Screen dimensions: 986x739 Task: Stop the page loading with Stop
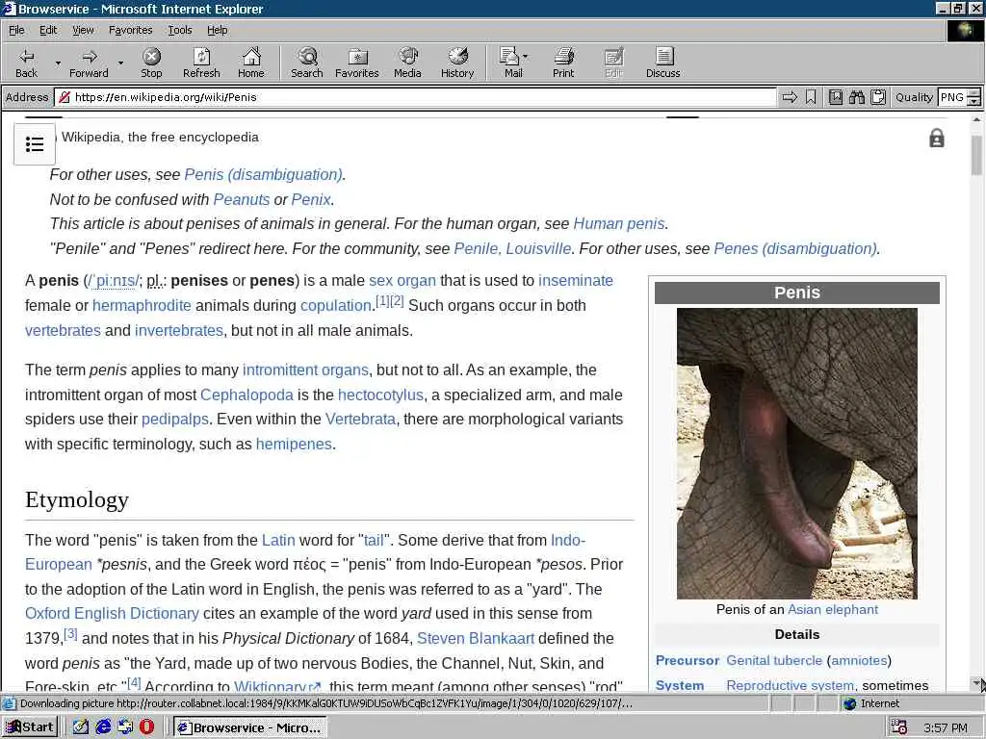click(151, 63)
